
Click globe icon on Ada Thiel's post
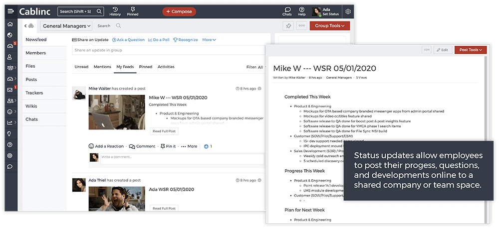tap(259, 180)
